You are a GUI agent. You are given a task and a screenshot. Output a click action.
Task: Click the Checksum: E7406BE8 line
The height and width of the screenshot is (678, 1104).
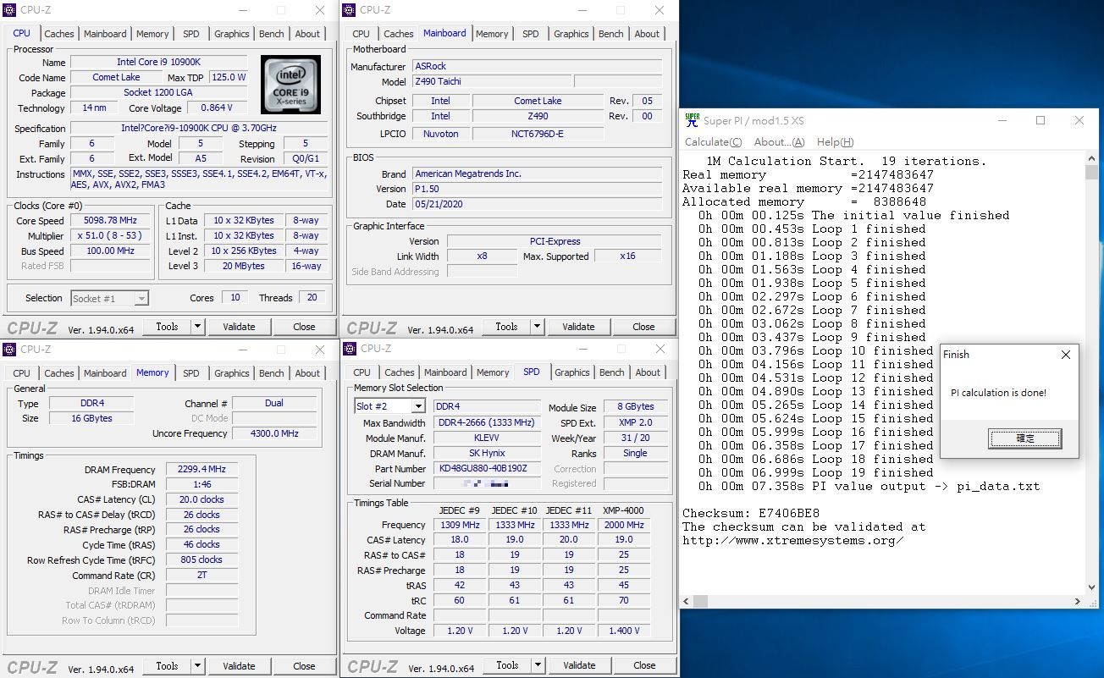click(x=751, y=513)
